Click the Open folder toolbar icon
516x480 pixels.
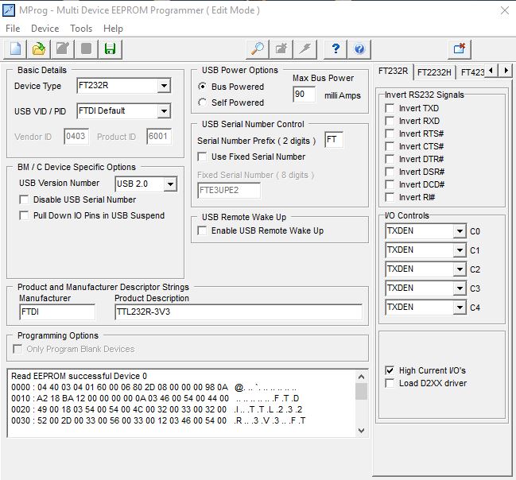coord(39,49)
